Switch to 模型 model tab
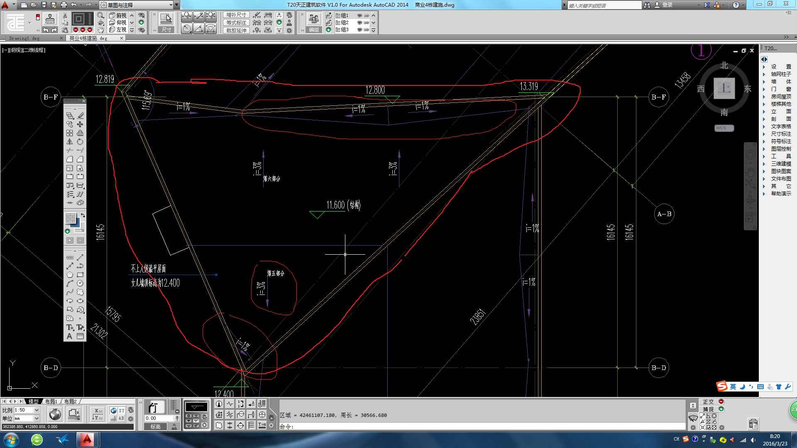The width and height of the screenshot is (797, 448). pos(33,402)
